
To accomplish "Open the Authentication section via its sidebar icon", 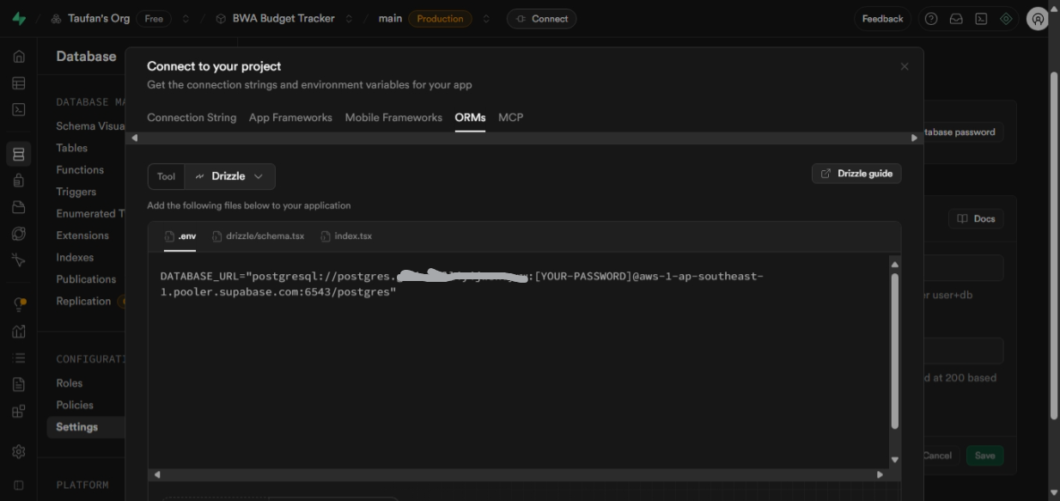I will (19, 180).
